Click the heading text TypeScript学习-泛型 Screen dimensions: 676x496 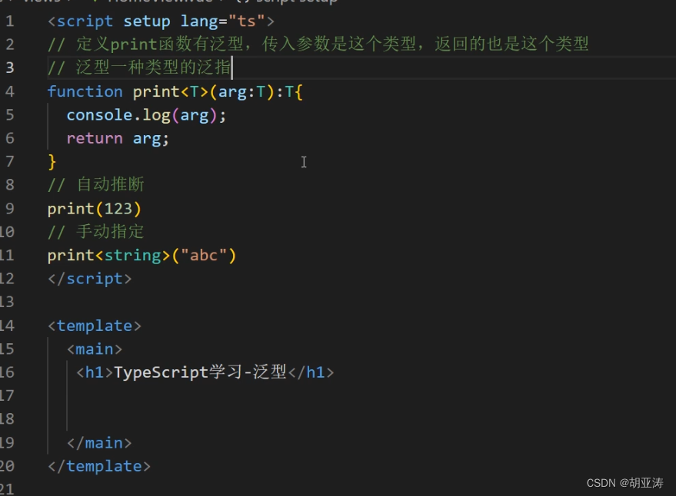coord(200,372)
